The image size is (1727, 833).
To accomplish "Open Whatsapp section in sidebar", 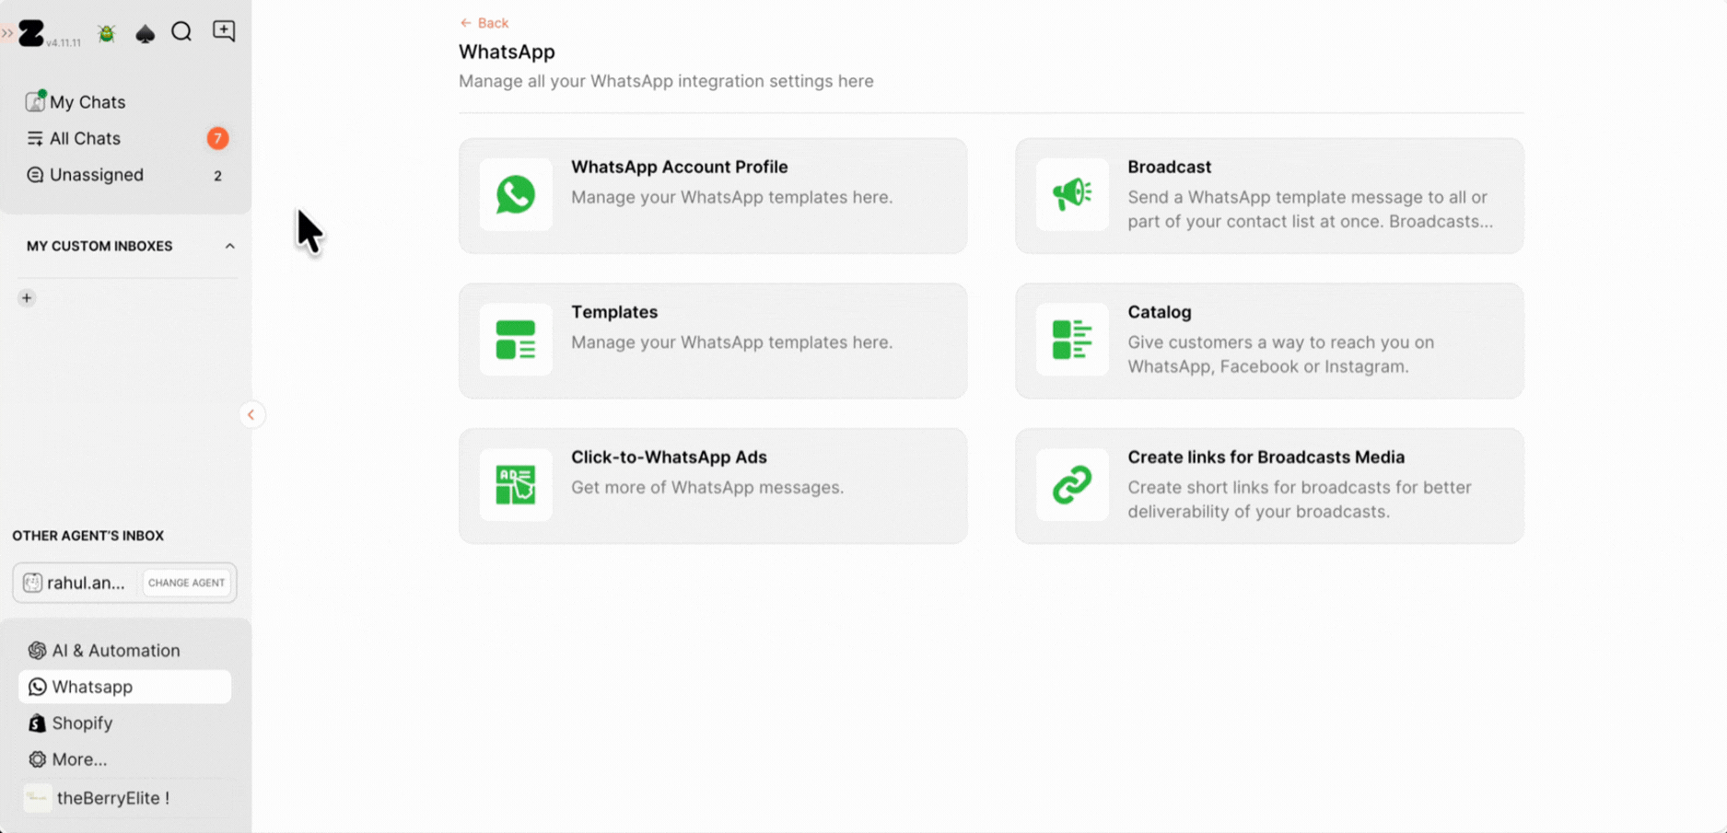I will tap(125, 687).
